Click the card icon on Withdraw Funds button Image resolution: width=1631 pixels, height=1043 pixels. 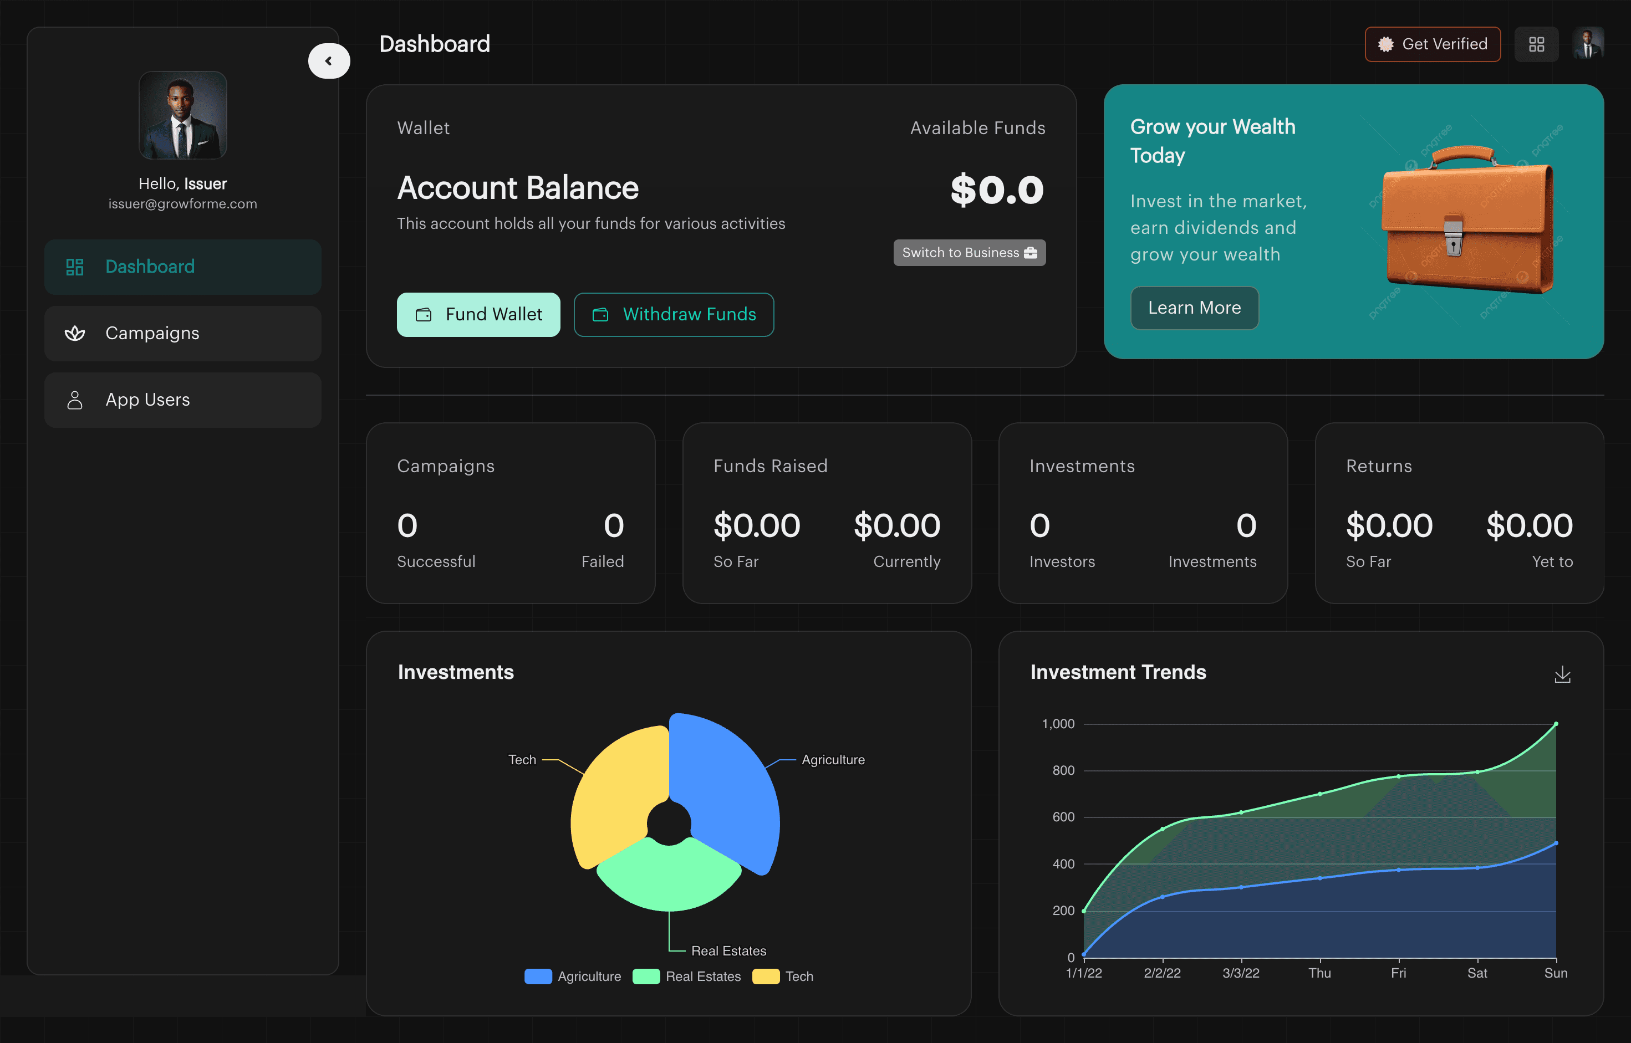pyautogui.click(x=600, y=314)
